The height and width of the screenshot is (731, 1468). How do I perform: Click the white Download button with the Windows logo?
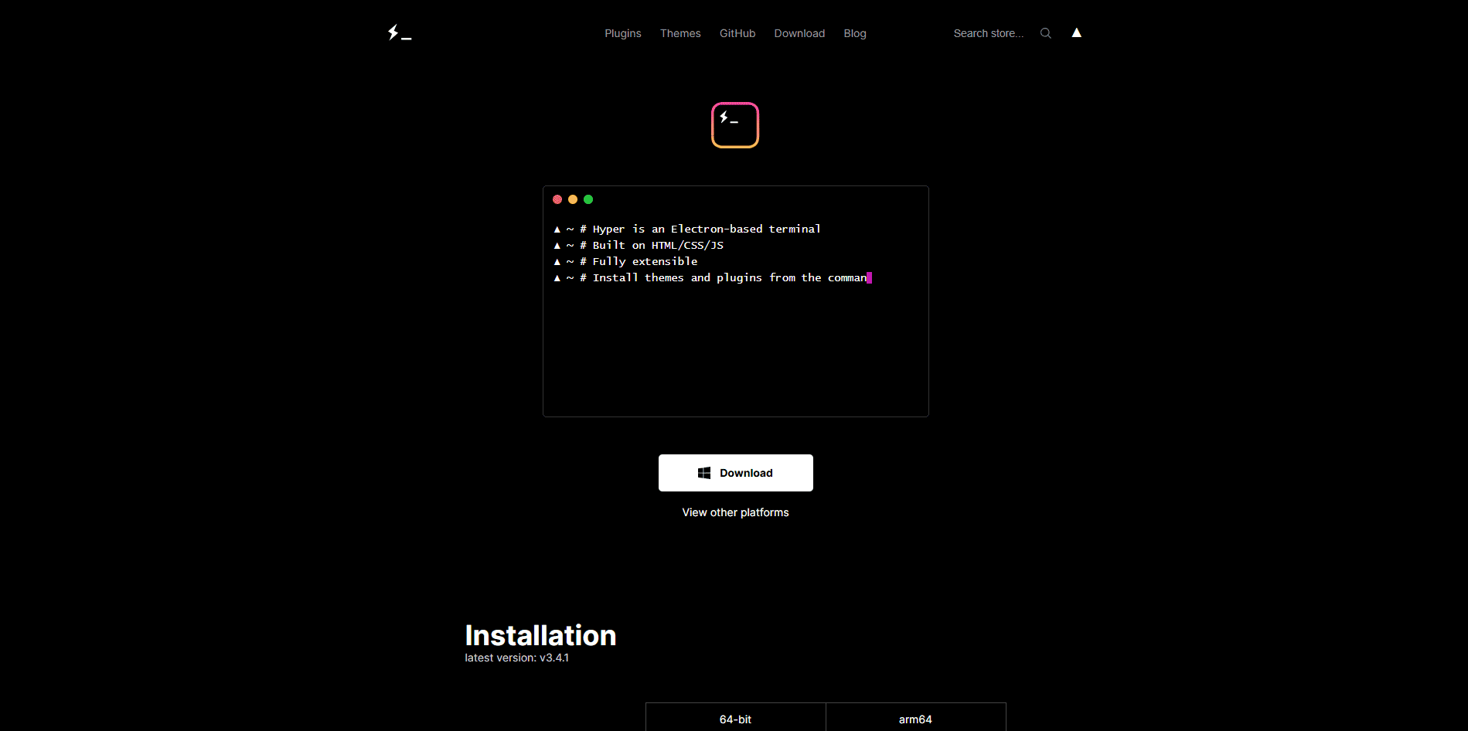coord(736,473)
